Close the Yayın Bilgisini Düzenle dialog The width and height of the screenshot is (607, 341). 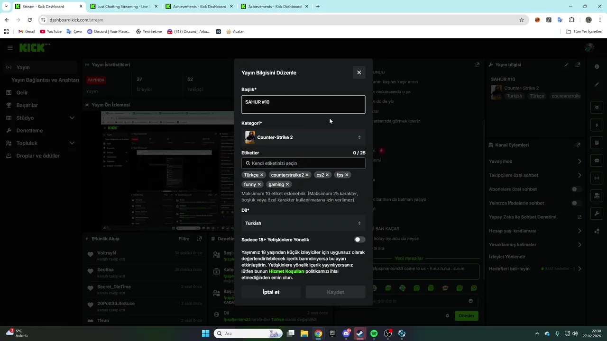tap(359, 72)
